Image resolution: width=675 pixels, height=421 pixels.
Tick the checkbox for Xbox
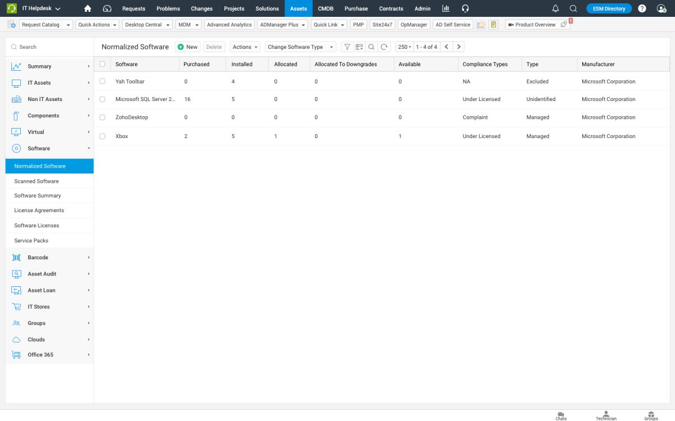click(102, 136)
